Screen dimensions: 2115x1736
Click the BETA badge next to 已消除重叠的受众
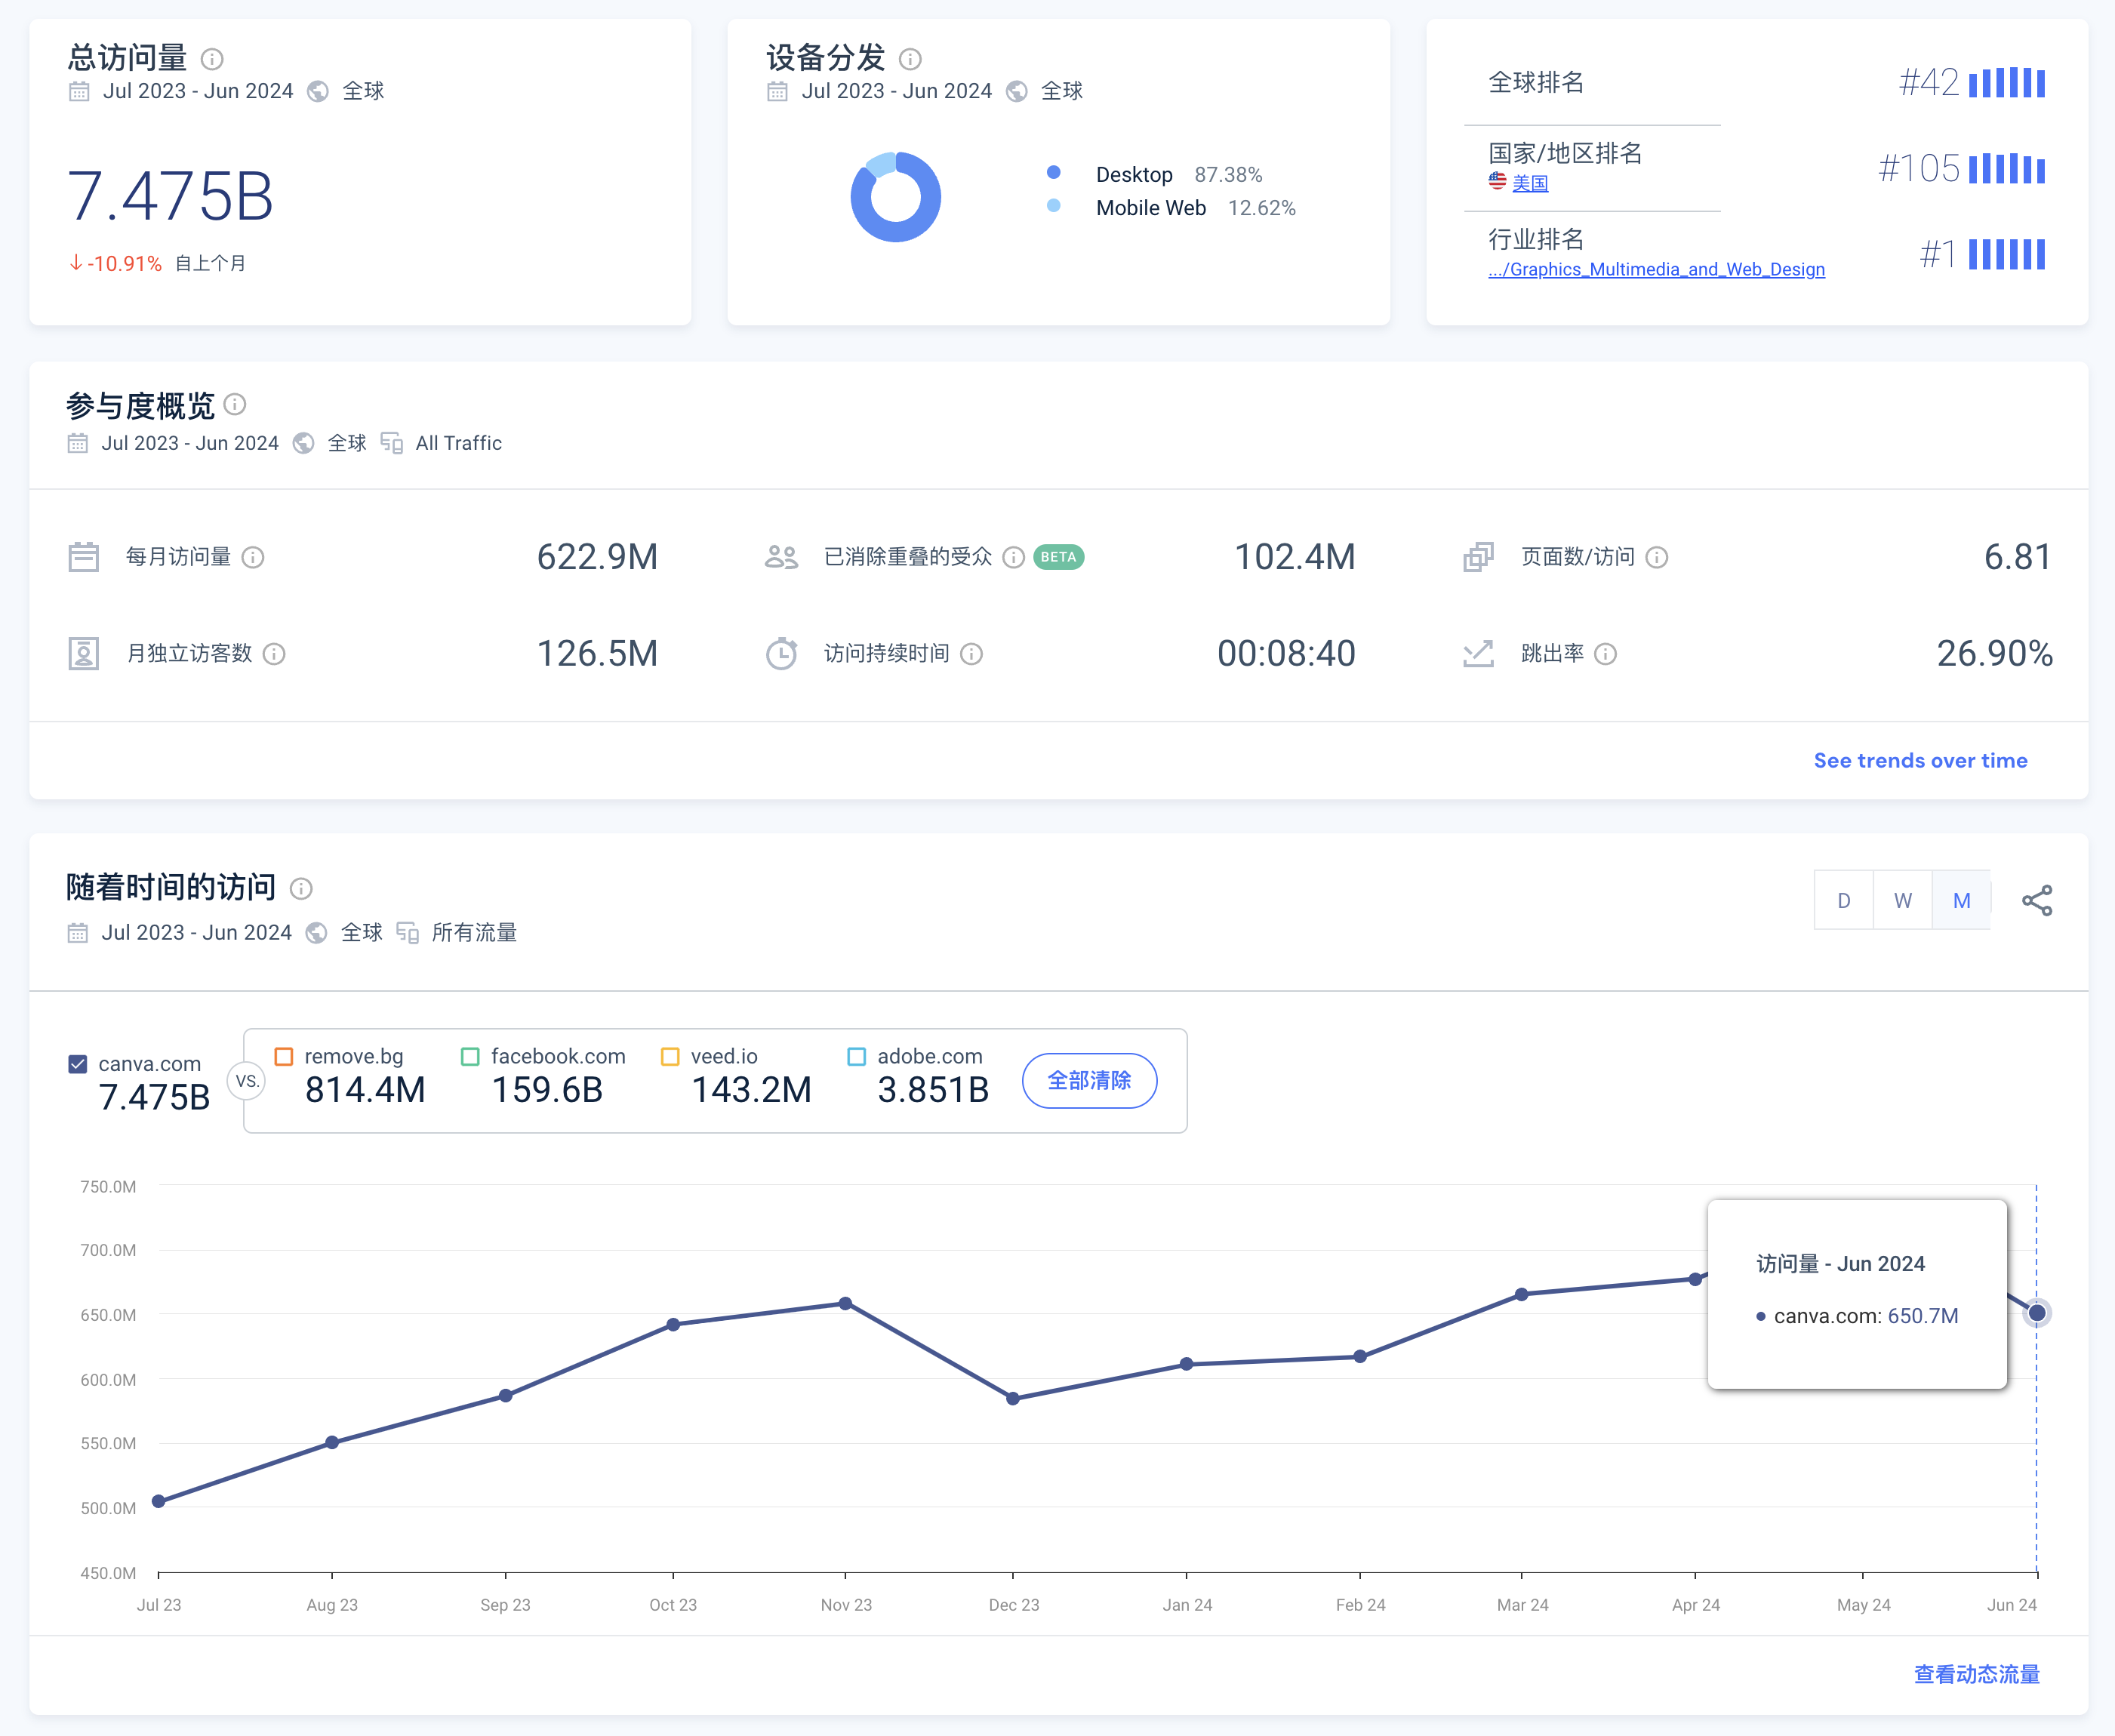coord(1058,557)
